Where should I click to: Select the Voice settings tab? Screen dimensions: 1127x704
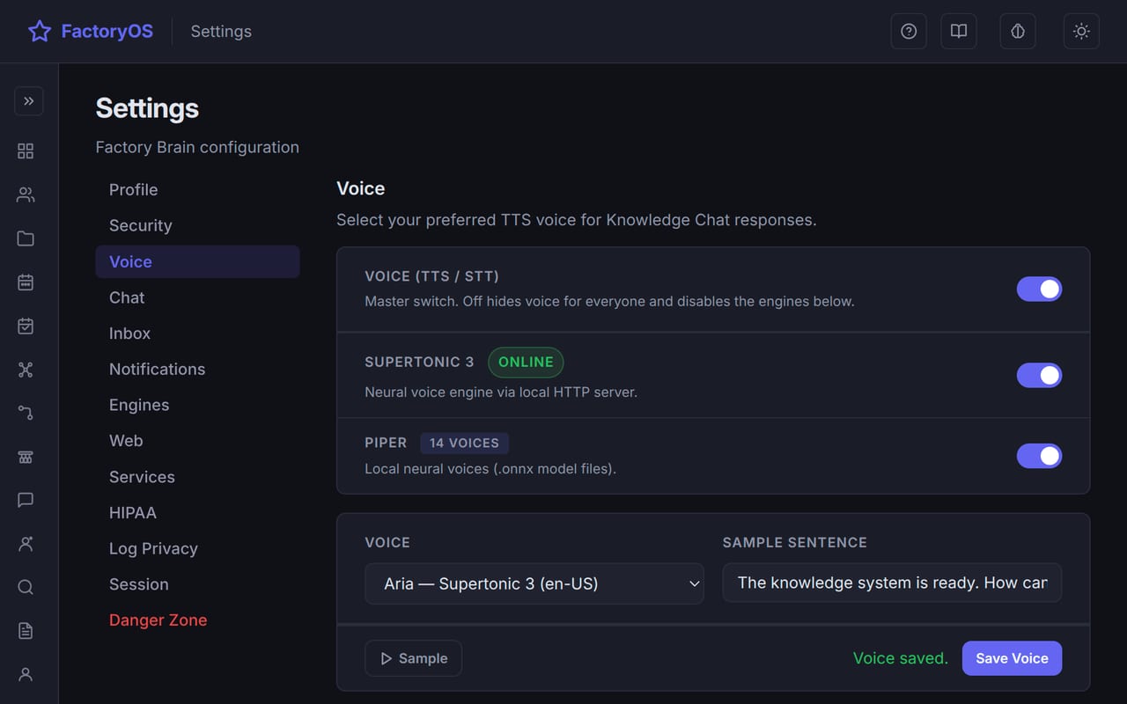[197, 262]
